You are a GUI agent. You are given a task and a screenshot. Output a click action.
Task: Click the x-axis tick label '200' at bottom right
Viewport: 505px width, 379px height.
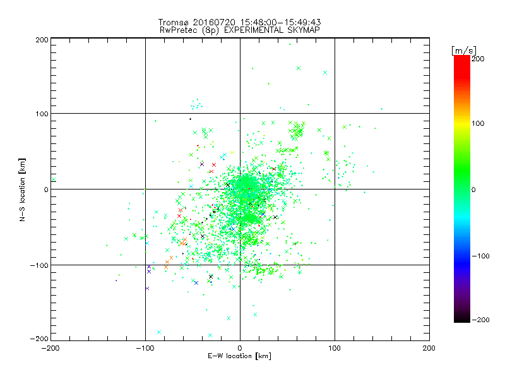pyautogui.click(x=429, y=348)
